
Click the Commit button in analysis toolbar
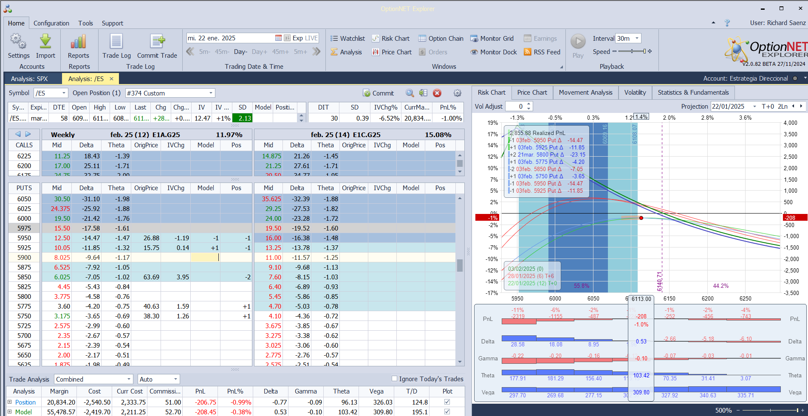pyautogui.click(x=378, y=93)
